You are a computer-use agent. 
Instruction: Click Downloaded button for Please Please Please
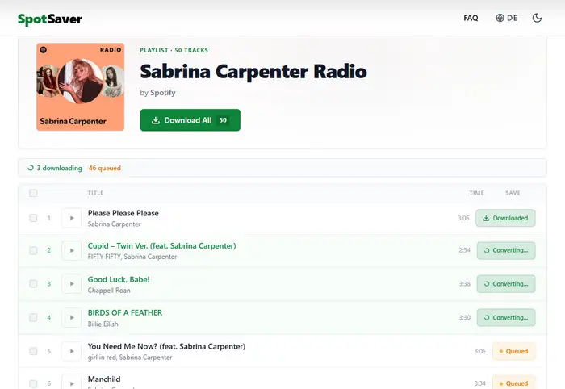[x=505, y=218]
